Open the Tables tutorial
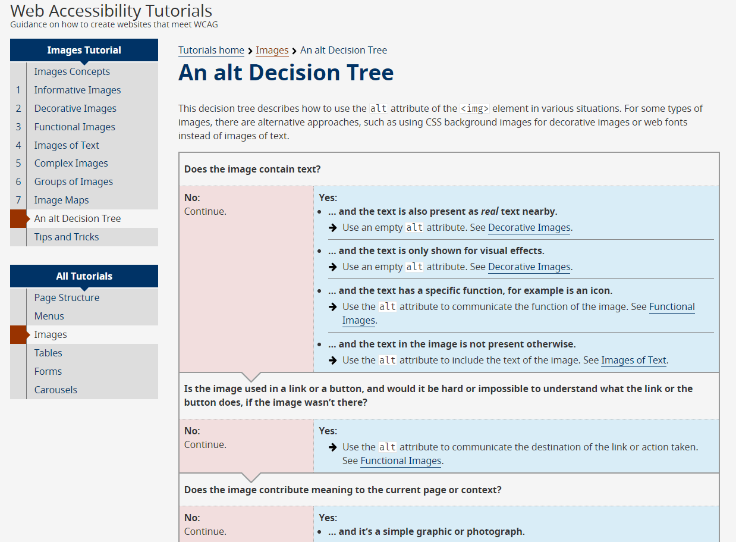Image resolution: width=736 pixels, height=542 pixels. coord(48,353)
